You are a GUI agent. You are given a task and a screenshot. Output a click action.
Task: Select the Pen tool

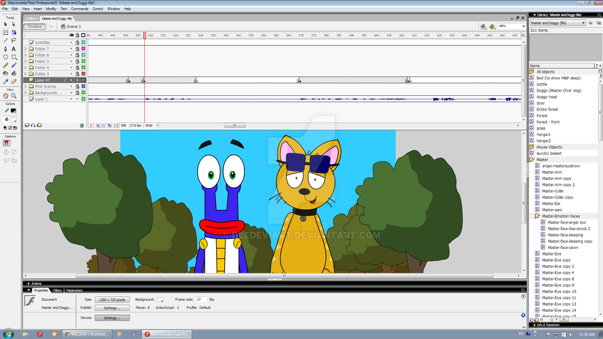pyautogui.click(x=5, y=49)
